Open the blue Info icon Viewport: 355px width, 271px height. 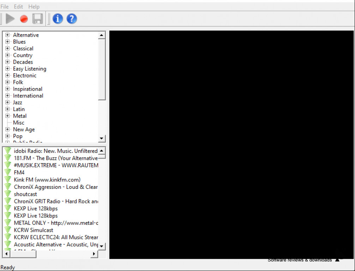click(58, 19)
